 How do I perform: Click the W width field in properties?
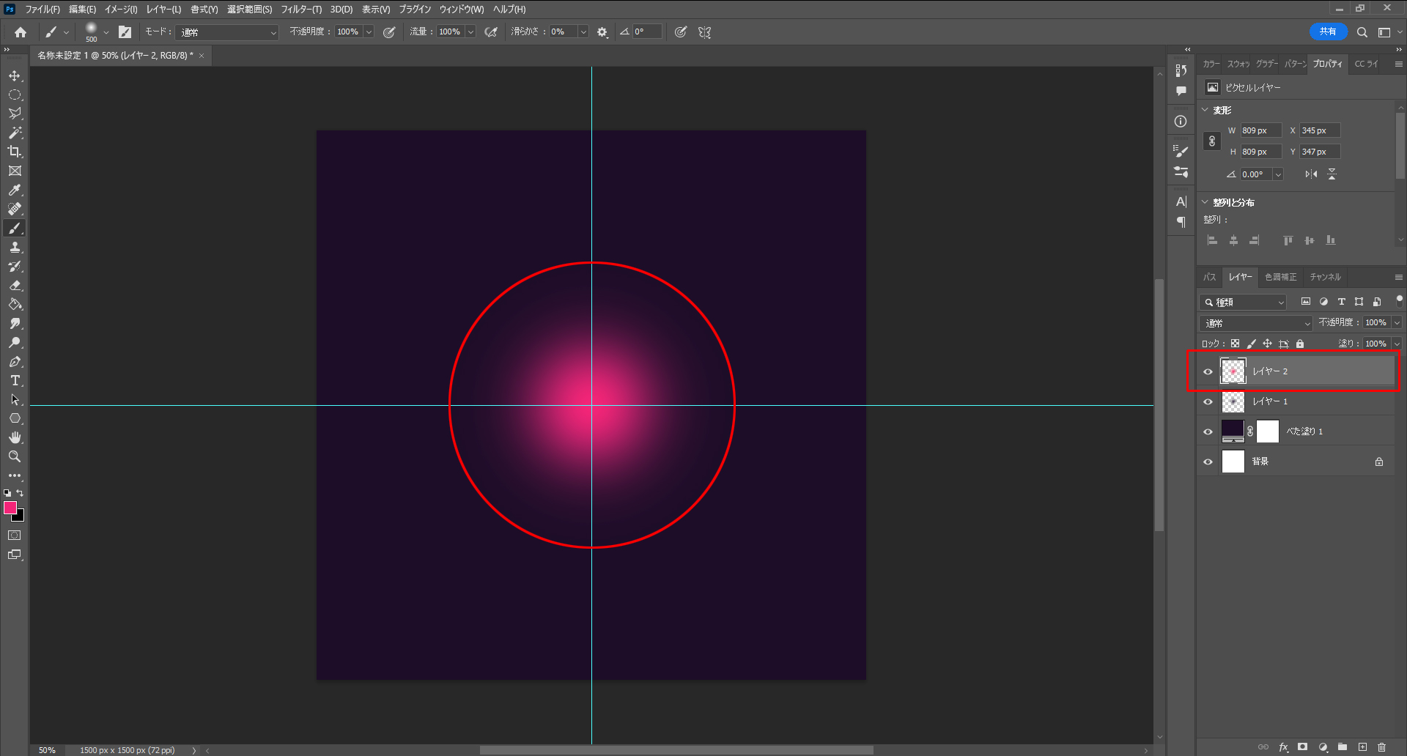[1260, 130]
